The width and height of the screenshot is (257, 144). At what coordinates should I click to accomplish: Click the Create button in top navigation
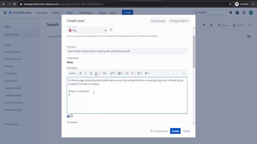(127, 12)
